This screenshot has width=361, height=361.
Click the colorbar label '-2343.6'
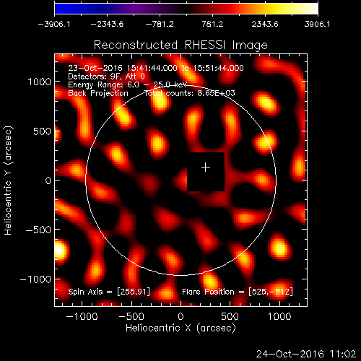(107, 24)
